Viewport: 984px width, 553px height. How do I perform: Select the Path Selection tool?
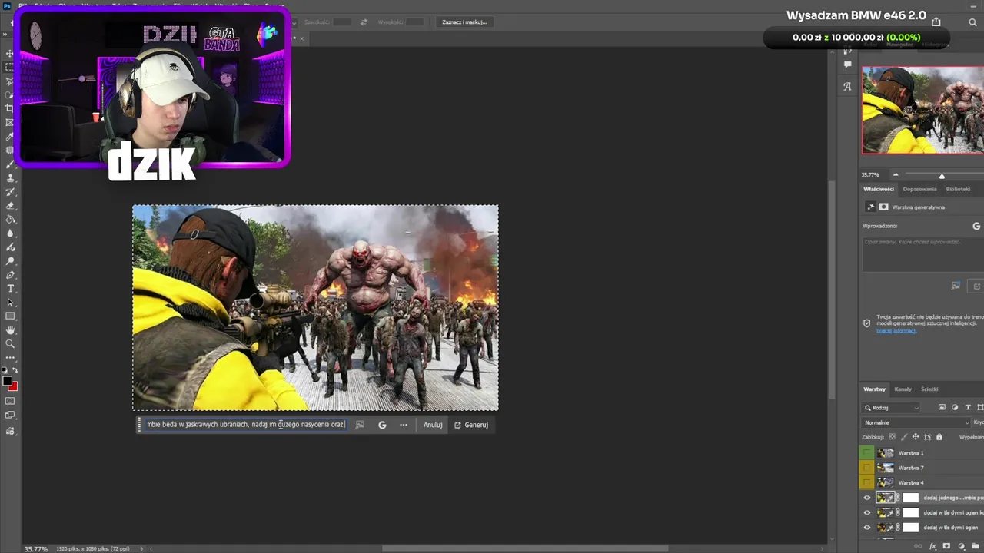pos(10,302)
